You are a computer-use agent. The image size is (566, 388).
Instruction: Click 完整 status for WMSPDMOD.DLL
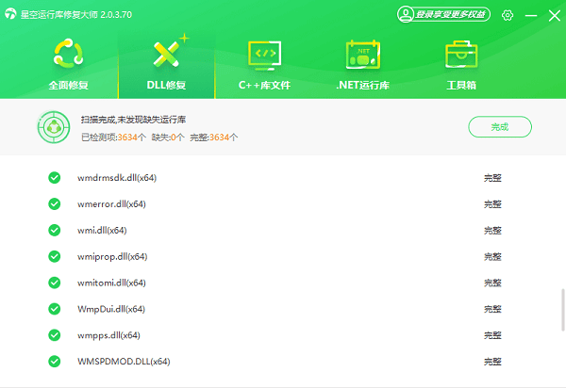[492, 362]
